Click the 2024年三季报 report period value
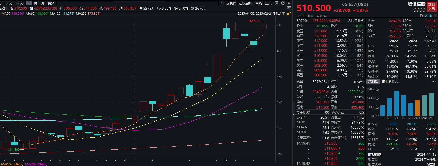 (426, 159)
